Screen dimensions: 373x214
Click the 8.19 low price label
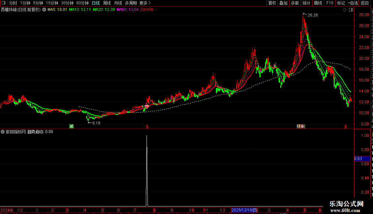[x=96, y=123]
